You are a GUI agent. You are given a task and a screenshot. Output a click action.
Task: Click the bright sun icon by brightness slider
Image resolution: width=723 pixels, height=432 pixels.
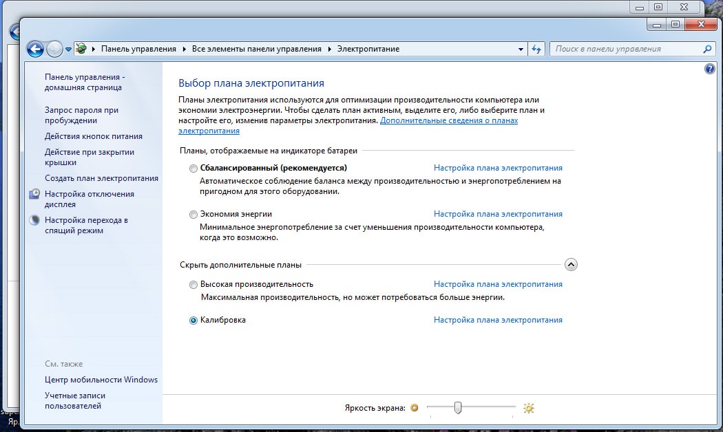[528, 408]
